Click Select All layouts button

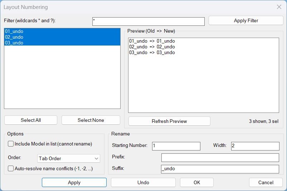tap(31, 120)
